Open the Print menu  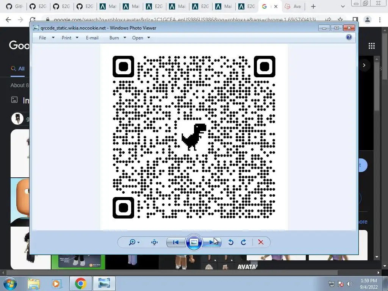[66, 38]
